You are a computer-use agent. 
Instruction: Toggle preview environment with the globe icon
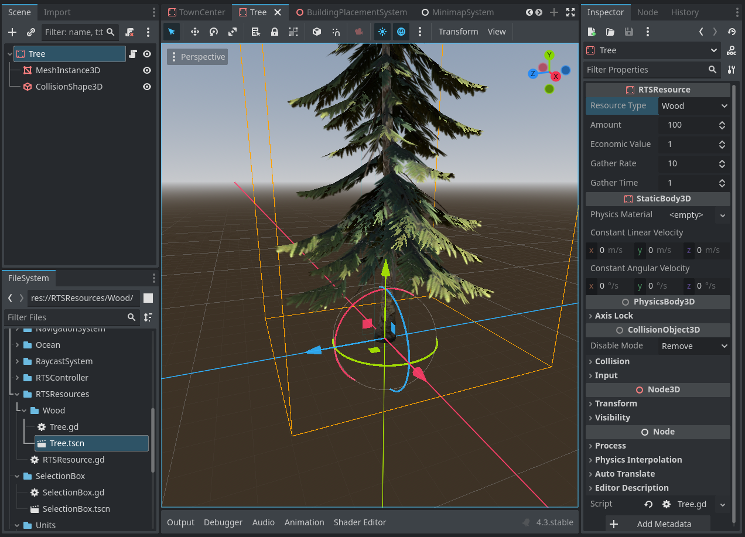coord(401,32)
